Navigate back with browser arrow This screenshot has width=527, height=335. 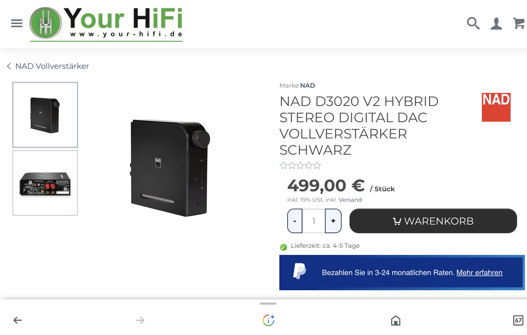18,320
